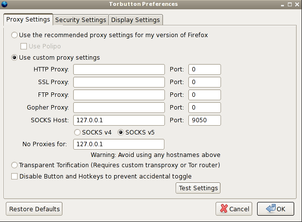The height and width of the screenshot is (222, 302).
Task: Click the globe icon in the title bar
Action: pos(4,4)
